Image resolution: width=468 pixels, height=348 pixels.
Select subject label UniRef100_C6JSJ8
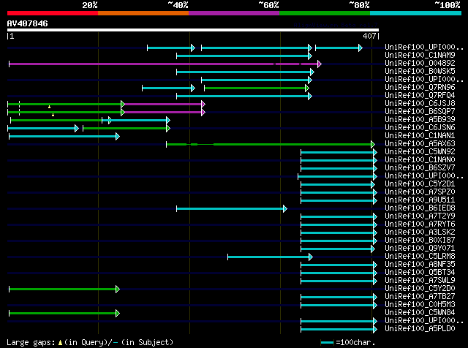click(420, 103)
